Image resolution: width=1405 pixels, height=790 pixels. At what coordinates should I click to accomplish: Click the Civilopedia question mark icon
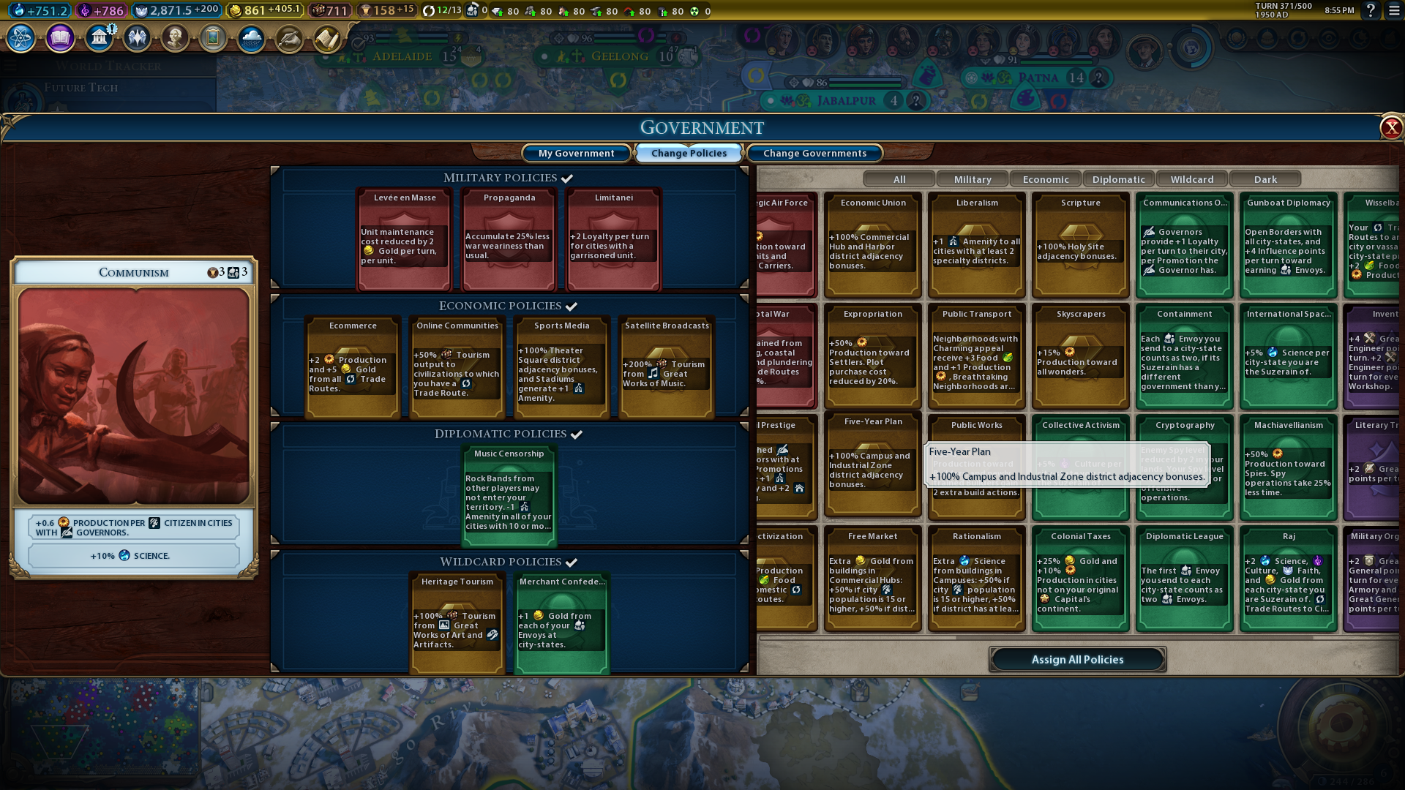1371,10
